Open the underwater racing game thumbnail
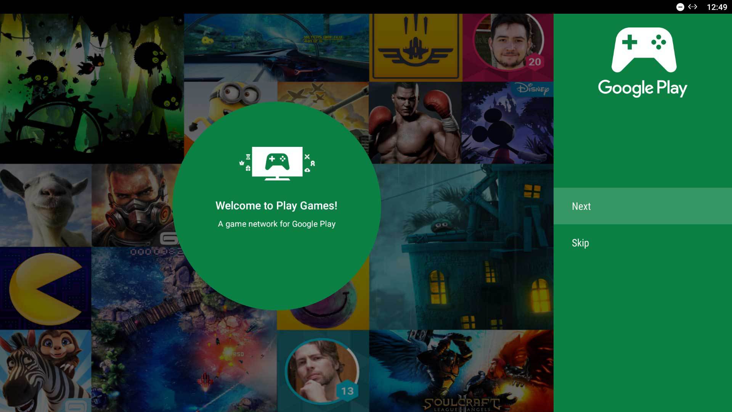The height and width of the screenshot is (412, 732). coord(276,47)
